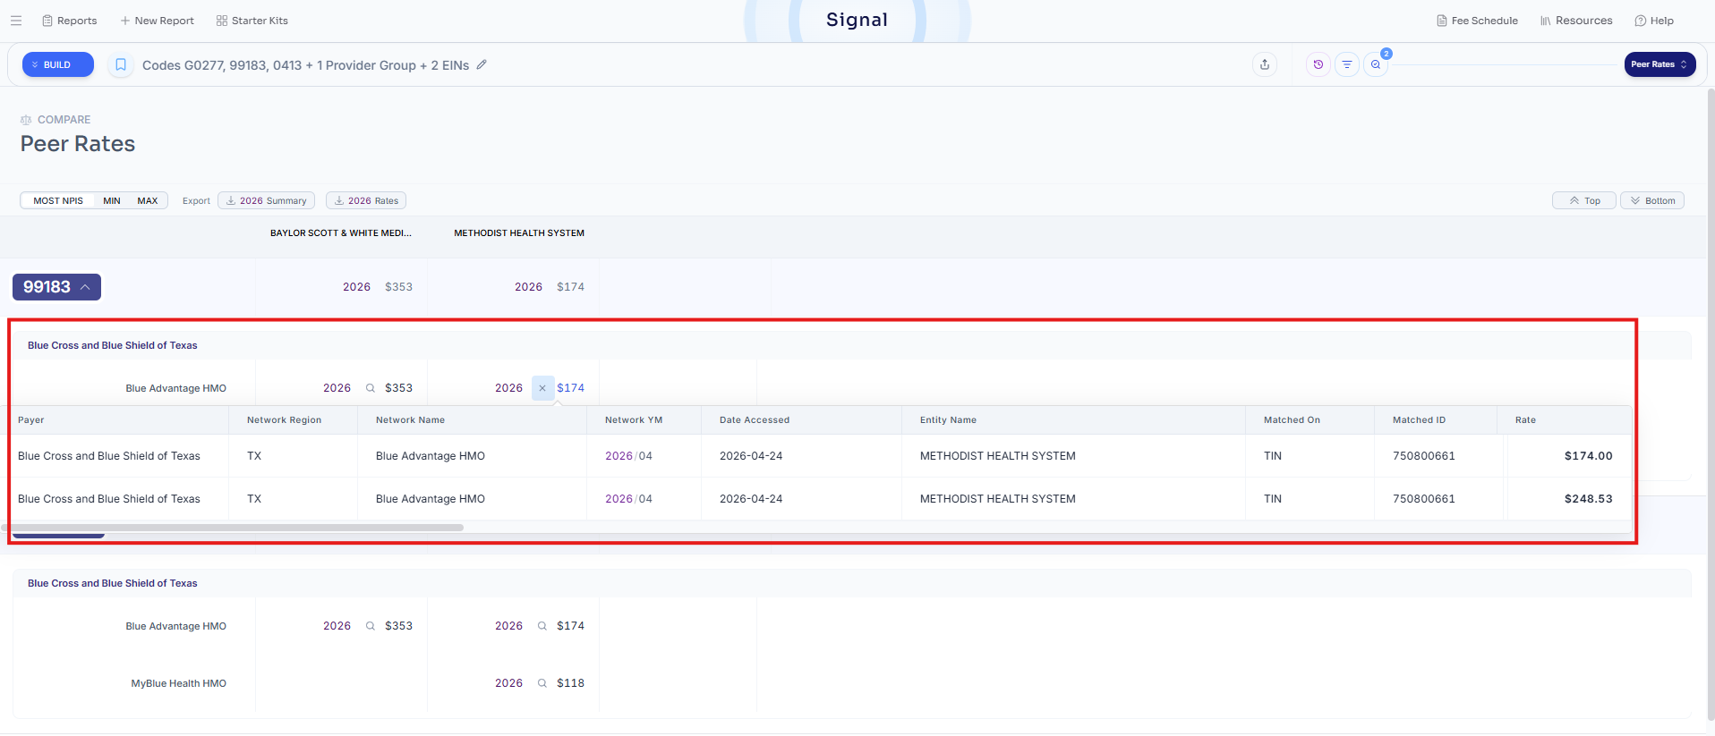The width and height of the screenshot is (1715, 736).
Task: Open the filter lines icon
Action: pos(1347,64)
